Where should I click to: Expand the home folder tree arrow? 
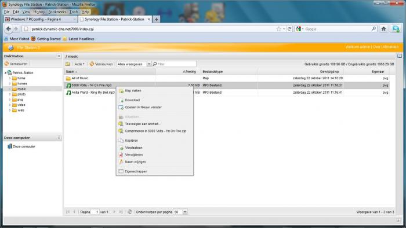(x=10, y=78)
